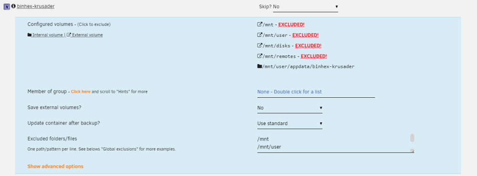Click the /mnt/remotes volume path

[279, 57]
